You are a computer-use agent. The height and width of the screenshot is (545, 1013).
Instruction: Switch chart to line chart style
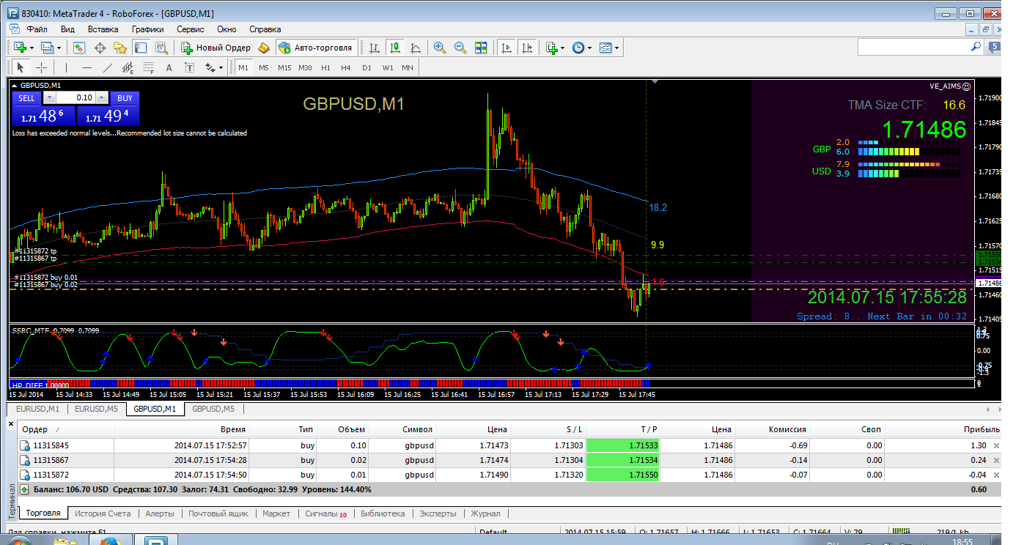click(x=416, y=48)
